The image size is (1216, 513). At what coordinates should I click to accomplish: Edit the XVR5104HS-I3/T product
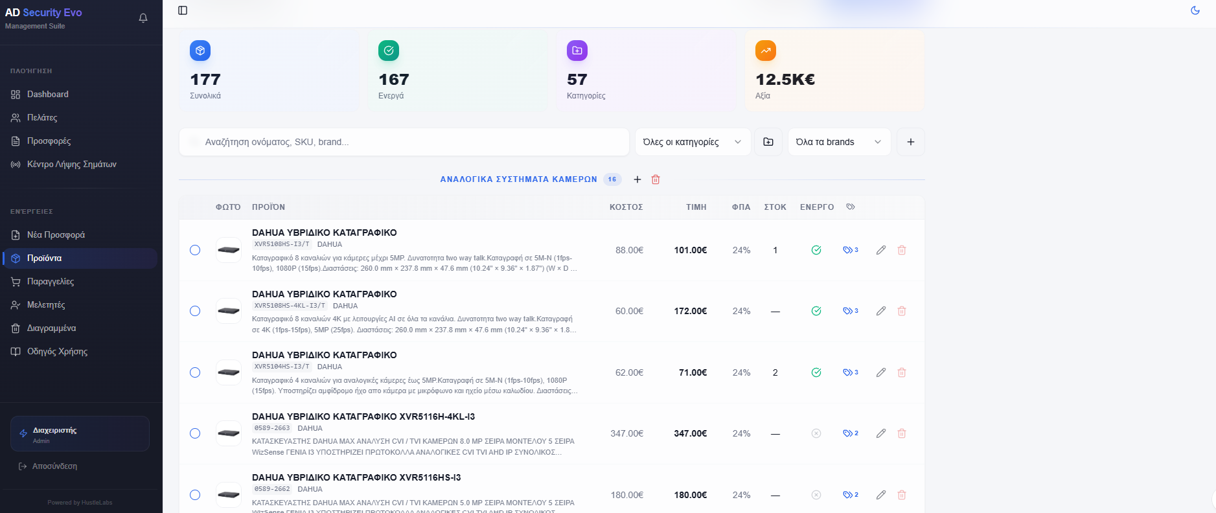point(881,372)
